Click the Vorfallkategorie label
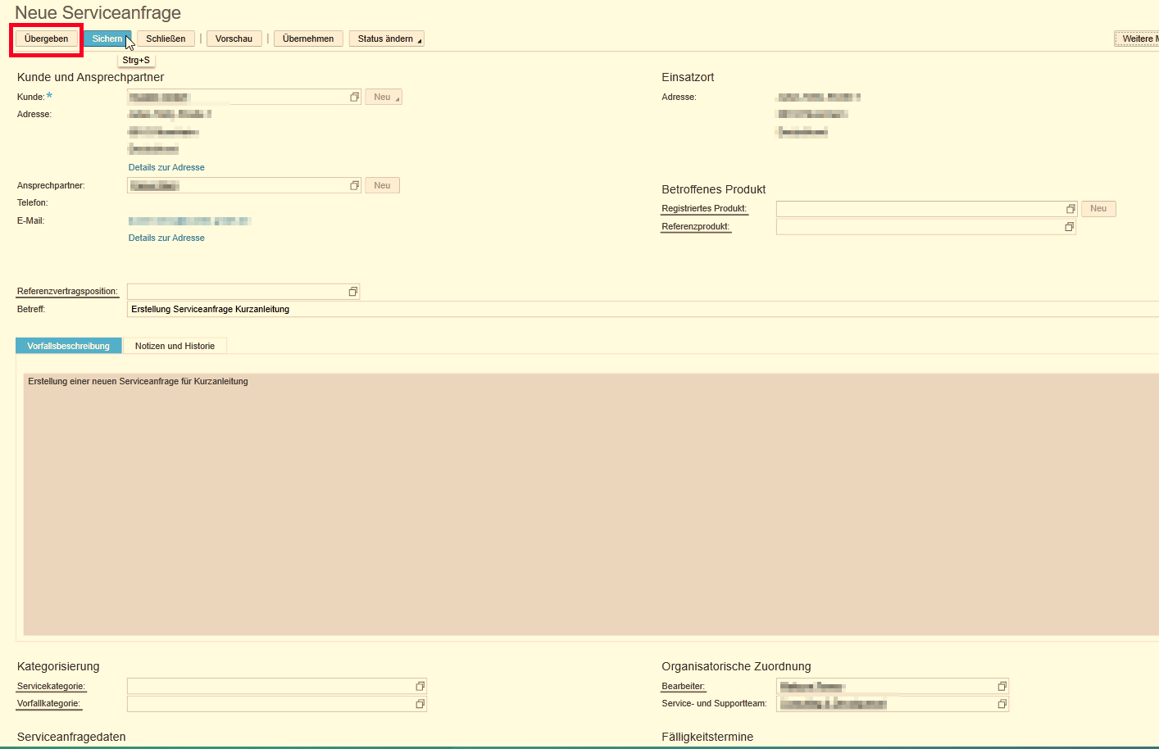 pos(48,704)
